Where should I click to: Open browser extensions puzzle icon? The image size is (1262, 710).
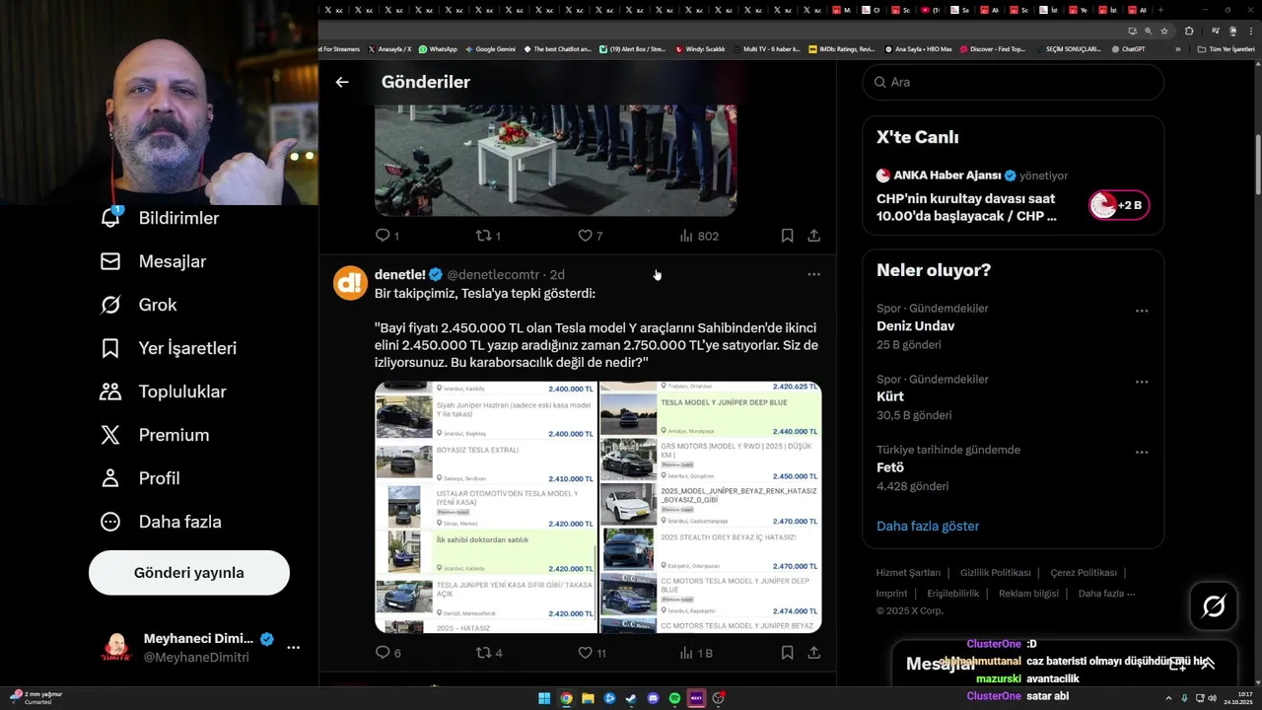1189,31
